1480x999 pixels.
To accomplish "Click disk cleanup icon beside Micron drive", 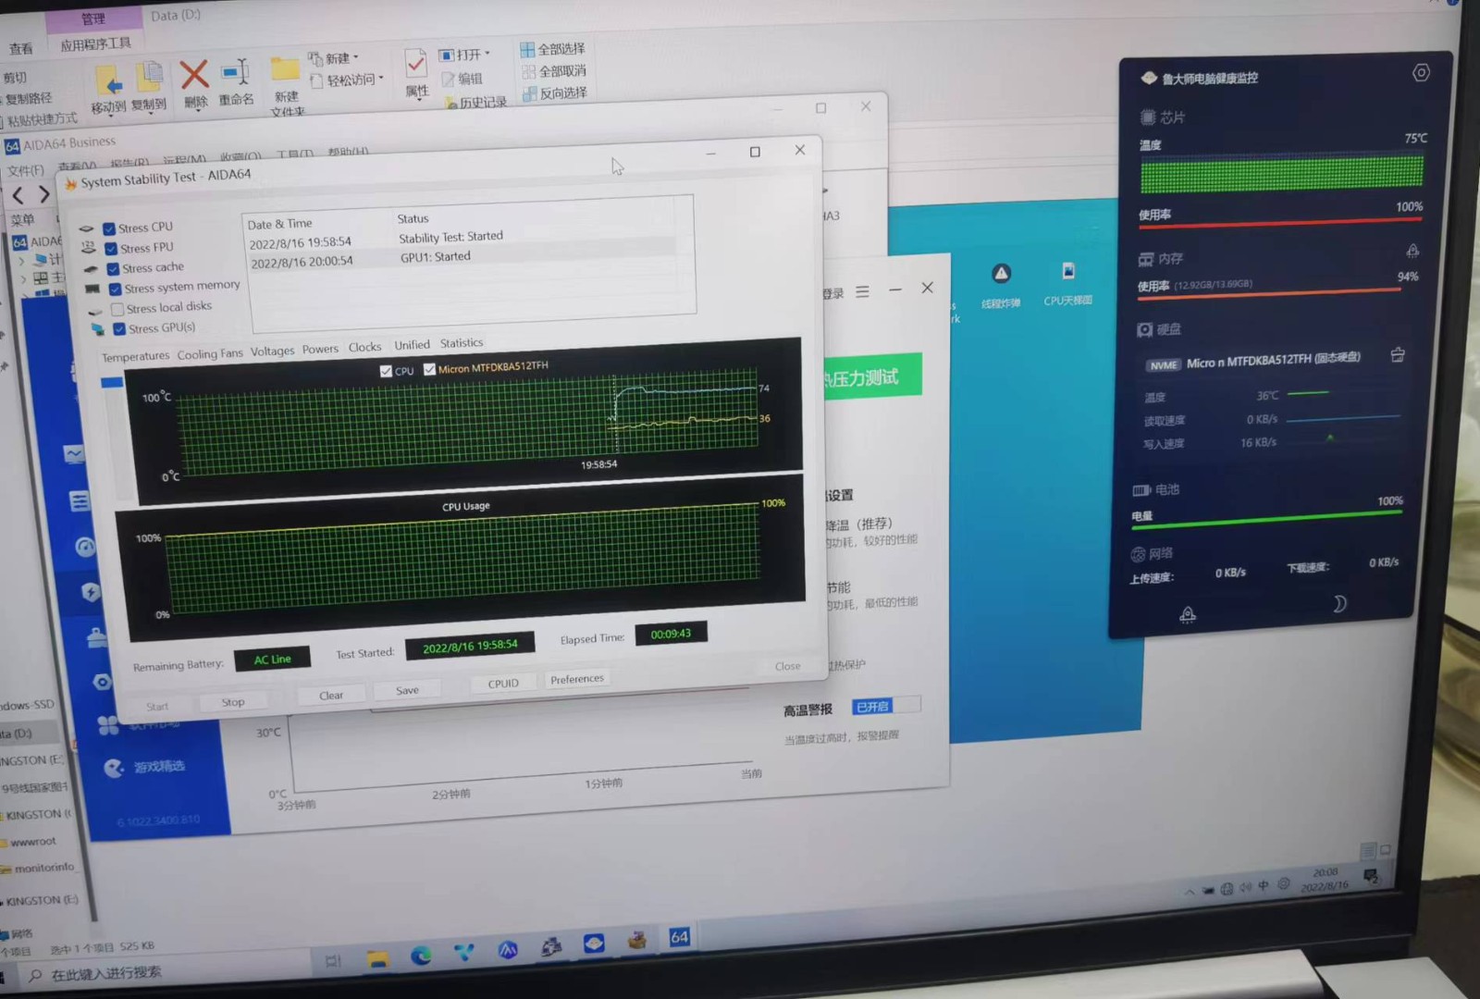I will point(1398,354).
